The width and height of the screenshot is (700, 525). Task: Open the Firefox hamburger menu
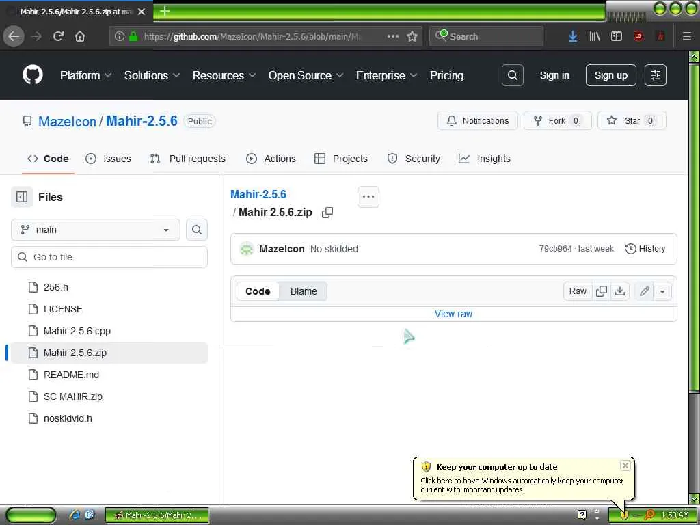point(687,36)
